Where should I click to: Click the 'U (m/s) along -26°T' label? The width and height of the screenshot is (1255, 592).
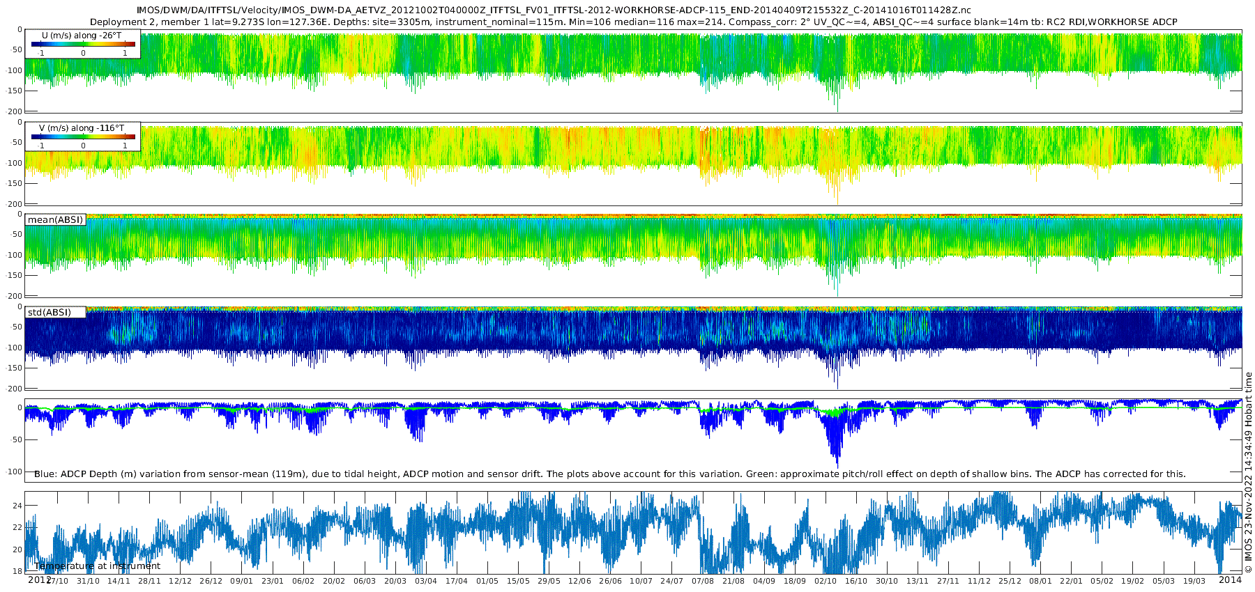click(82, 36)
